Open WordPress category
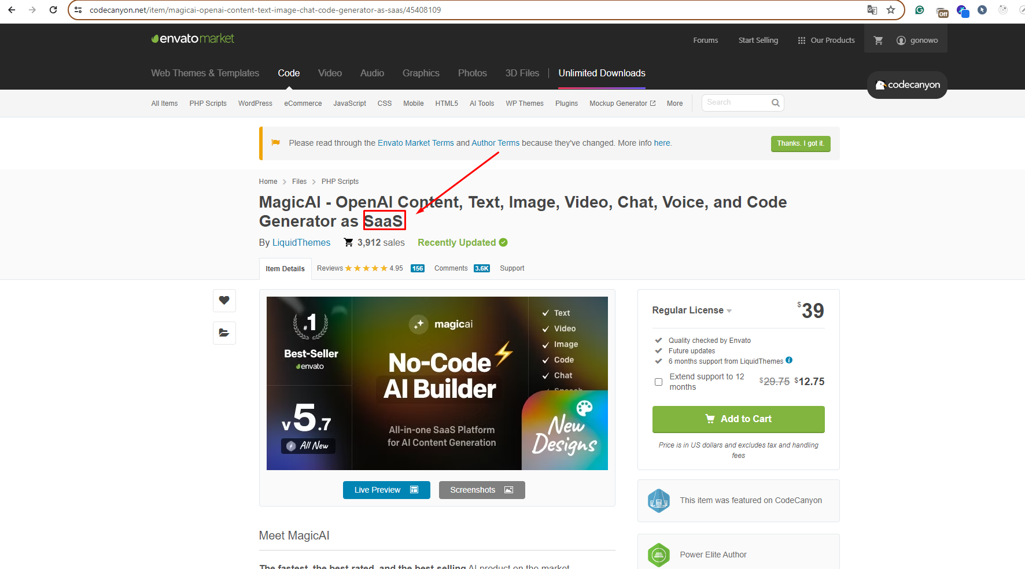Image resolution: width=1025 pixels, height=569 pixels. tap(255, 104)
